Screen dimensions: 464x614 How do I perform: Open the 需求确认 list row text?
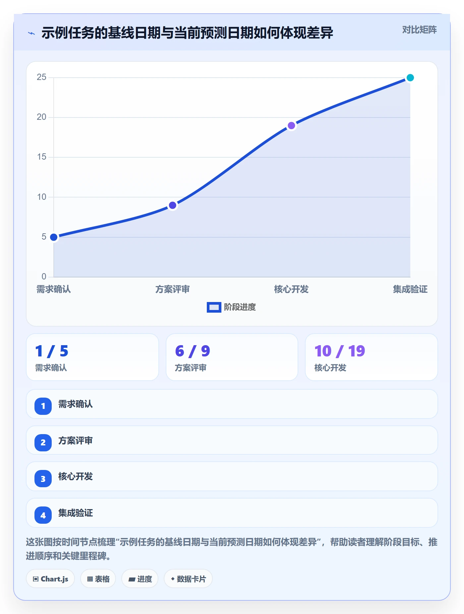[x=76, y=404]
